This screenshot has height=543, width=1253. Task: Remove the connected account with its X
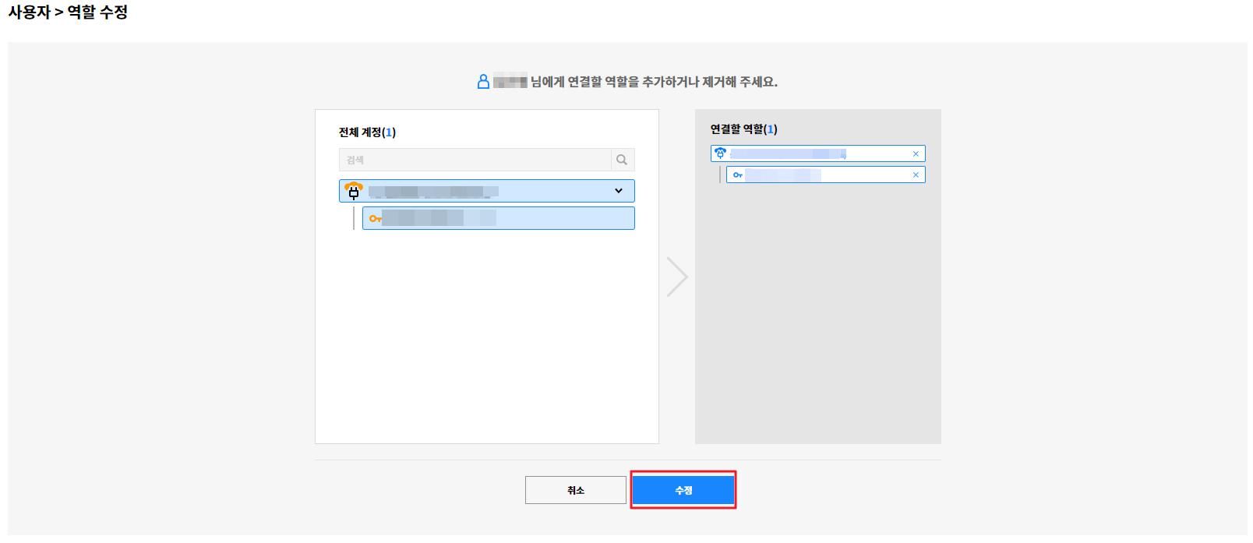[x=916, y=154]
